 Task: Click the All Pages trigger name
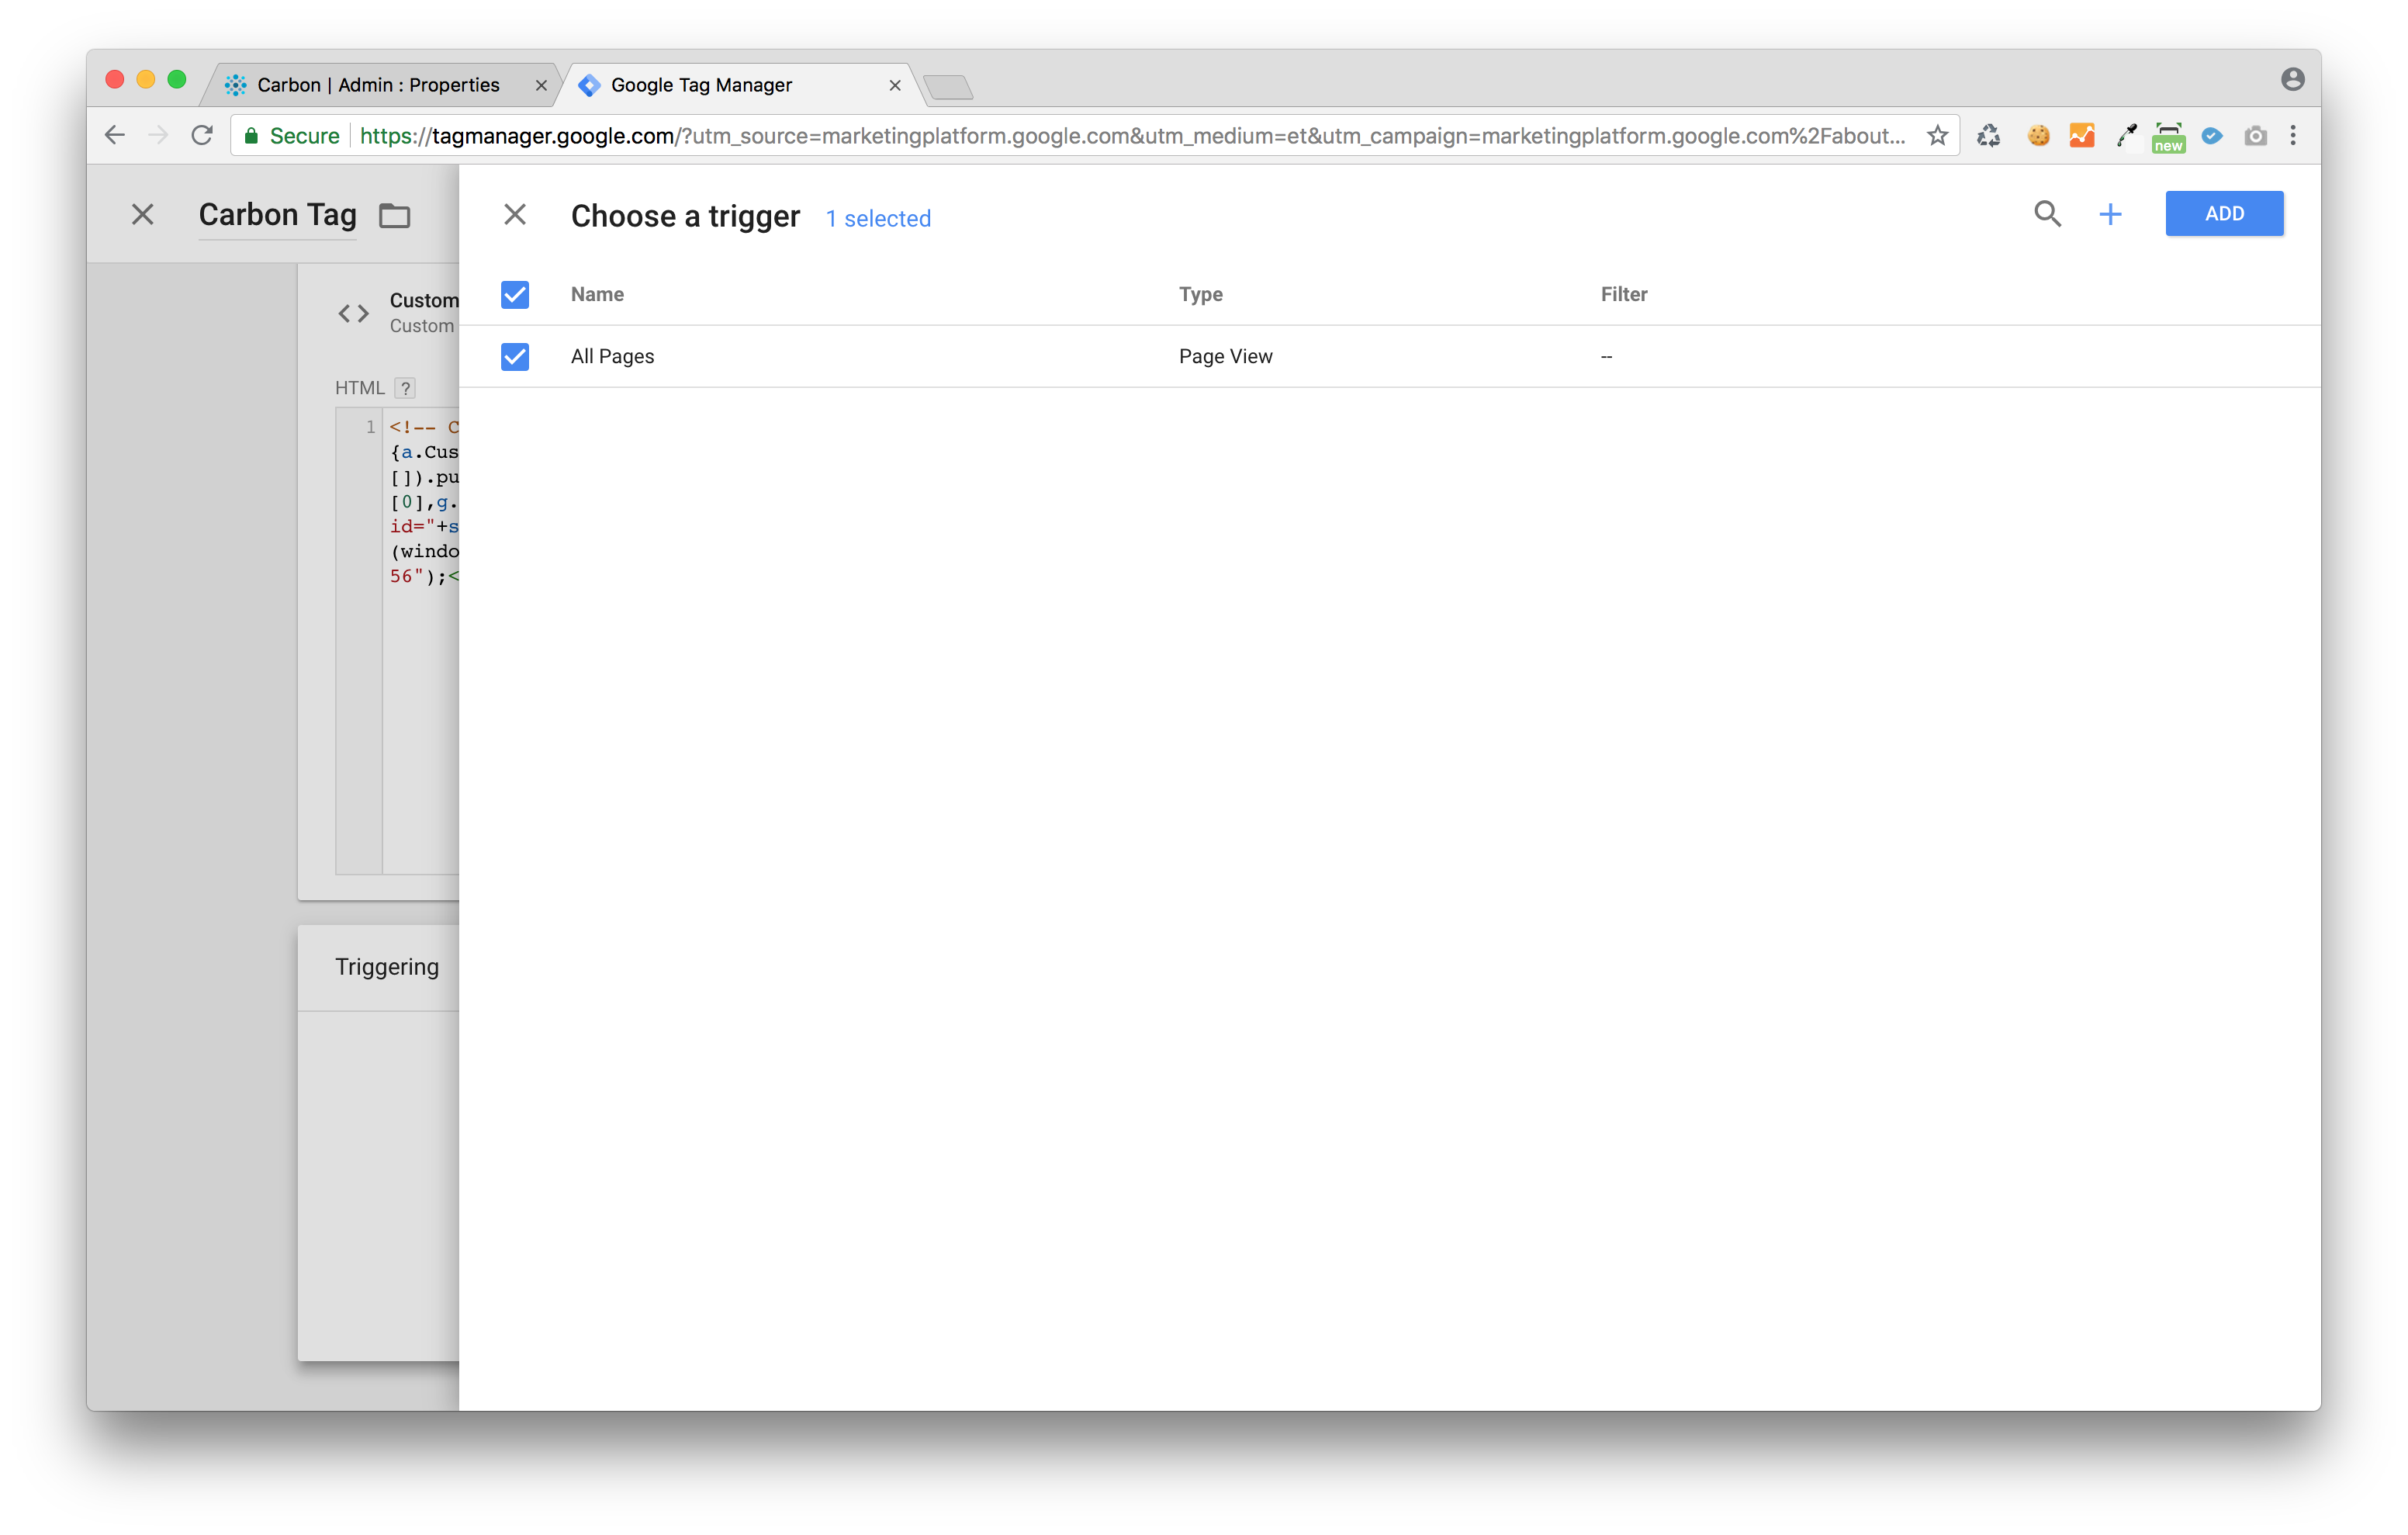[x=612, y=356]
